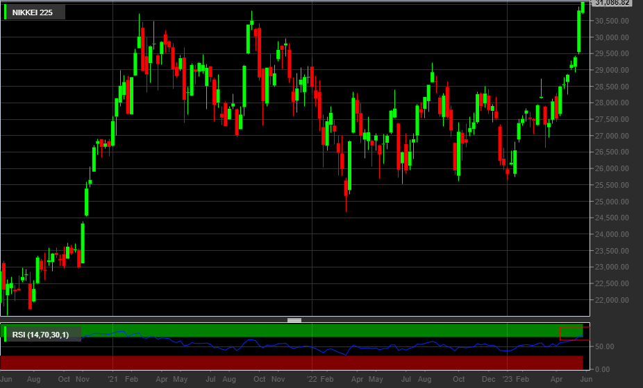Click the 26,500.00 price axis label

[x=612, y=152]
